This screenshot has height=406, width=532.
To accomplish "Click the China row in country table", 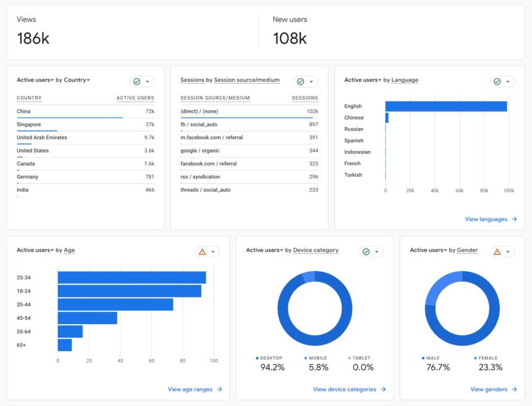I will pyautogui.click(x=85, y=112).
